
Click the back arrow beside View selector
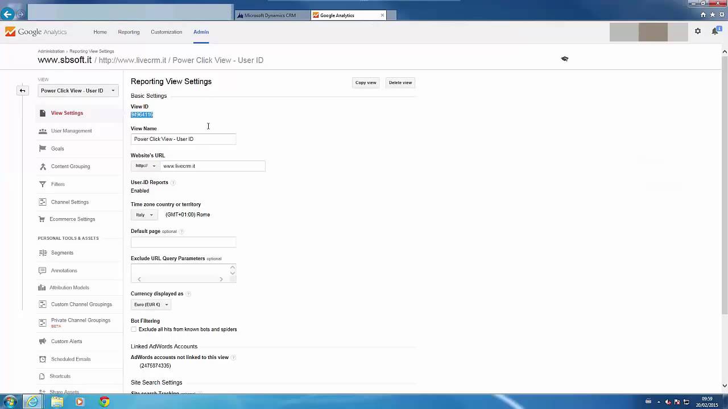click(x=22, y=90)
